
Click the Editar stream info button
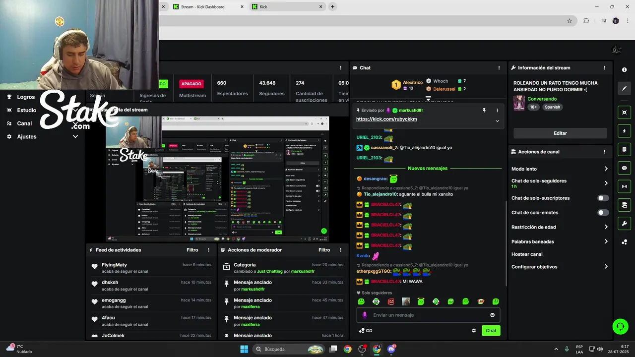tap(560, 133)
